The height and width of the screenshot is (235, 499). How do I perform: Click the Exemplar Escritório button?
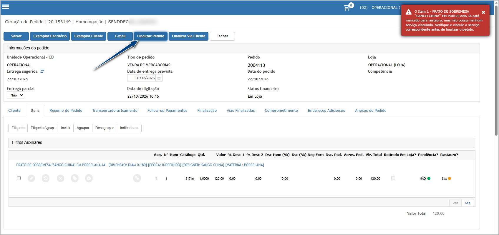pyautogui.click(x=50, y=36)
